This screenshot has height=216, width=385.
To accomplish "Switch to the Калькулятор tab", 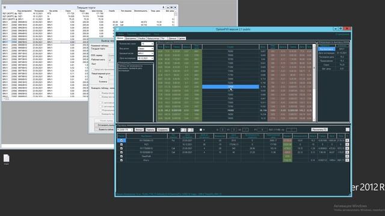I will click(153, 38).
